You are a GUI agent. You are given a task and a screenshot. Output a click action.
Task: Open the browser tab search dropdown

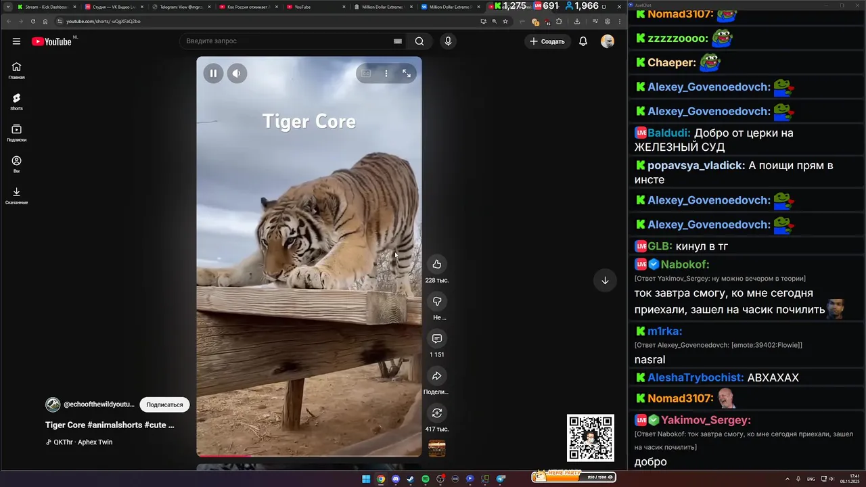[x=7, y=7]
